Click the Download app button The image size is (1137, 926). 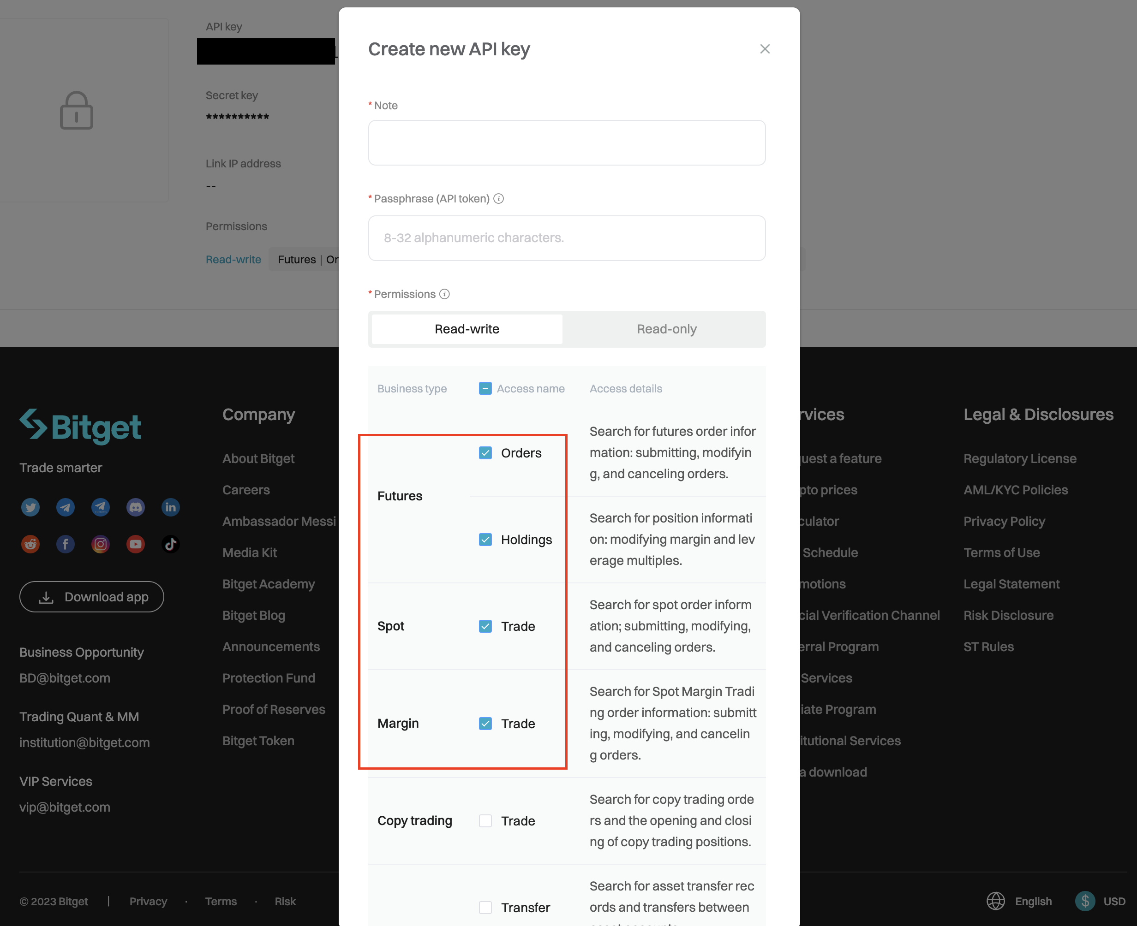point(92,597)
